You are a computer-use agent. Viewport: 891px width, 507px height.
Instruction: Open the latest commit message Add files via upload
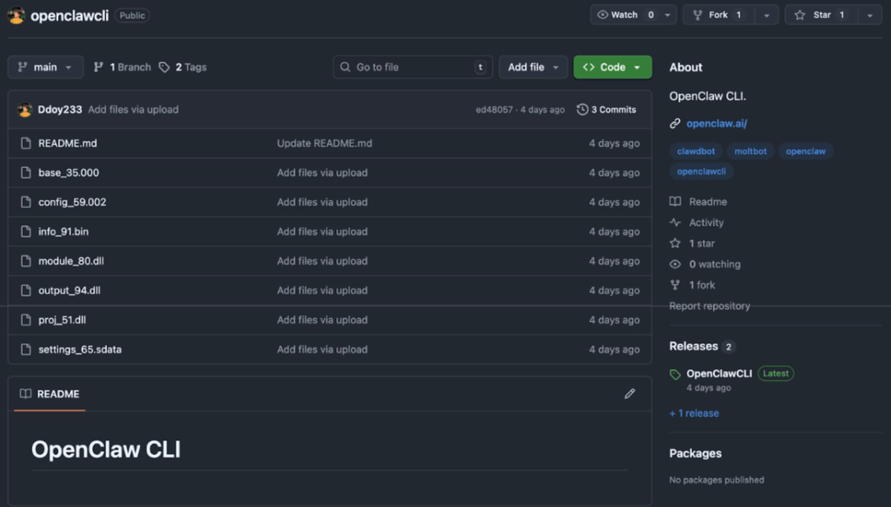[133, 109]
